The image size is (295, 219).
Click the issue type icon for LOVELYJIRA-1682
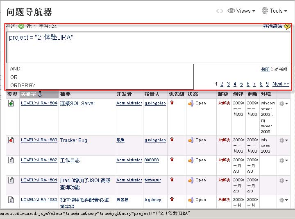[x=11, y=160]
